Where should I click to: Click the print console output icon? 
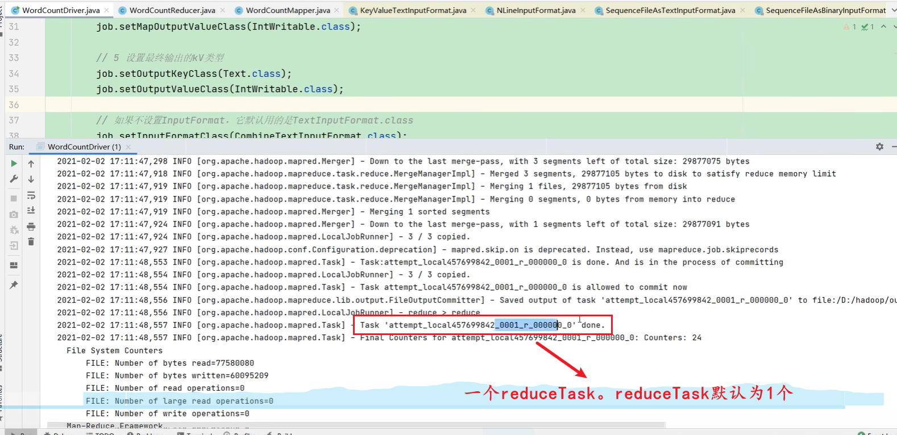click(x=31, y=227)
